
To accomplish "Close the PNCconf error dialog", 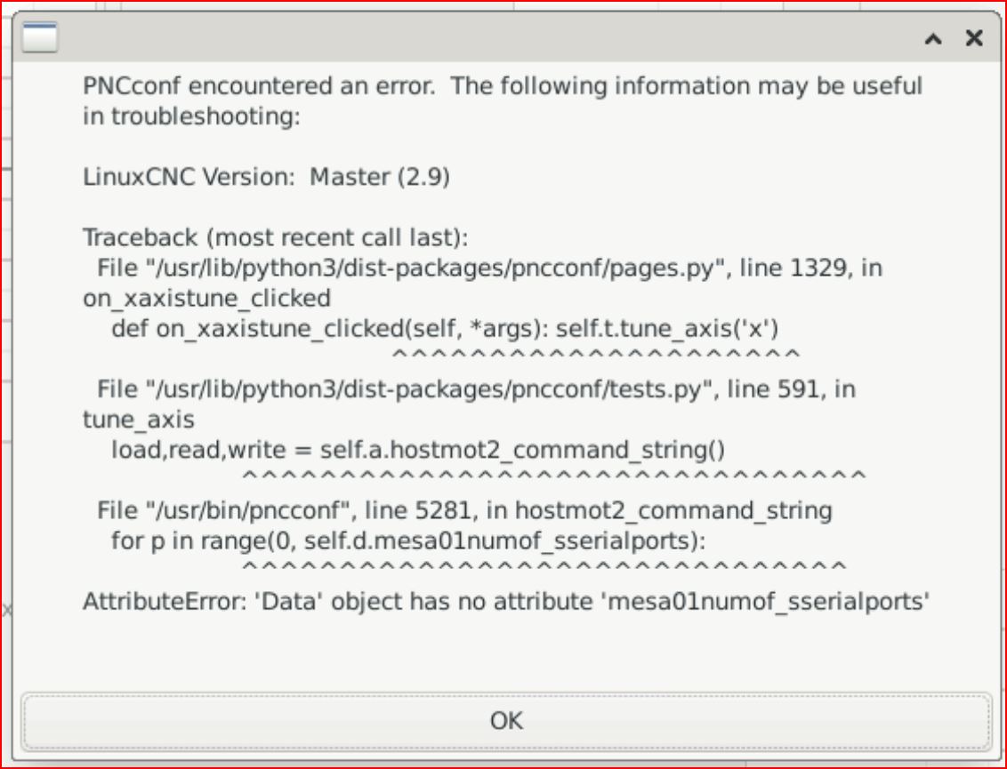I will tap(975, 38).
